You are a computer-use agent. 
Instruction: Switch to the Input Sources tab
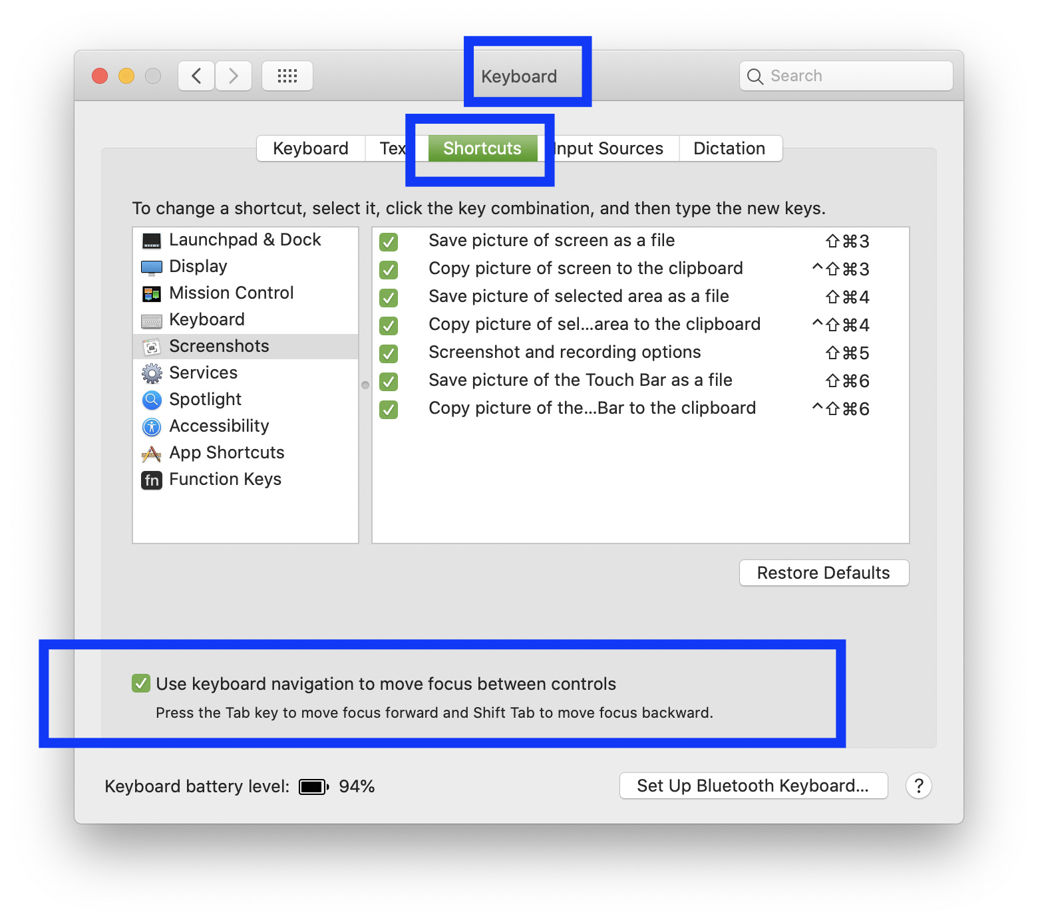tap(609, 148)
